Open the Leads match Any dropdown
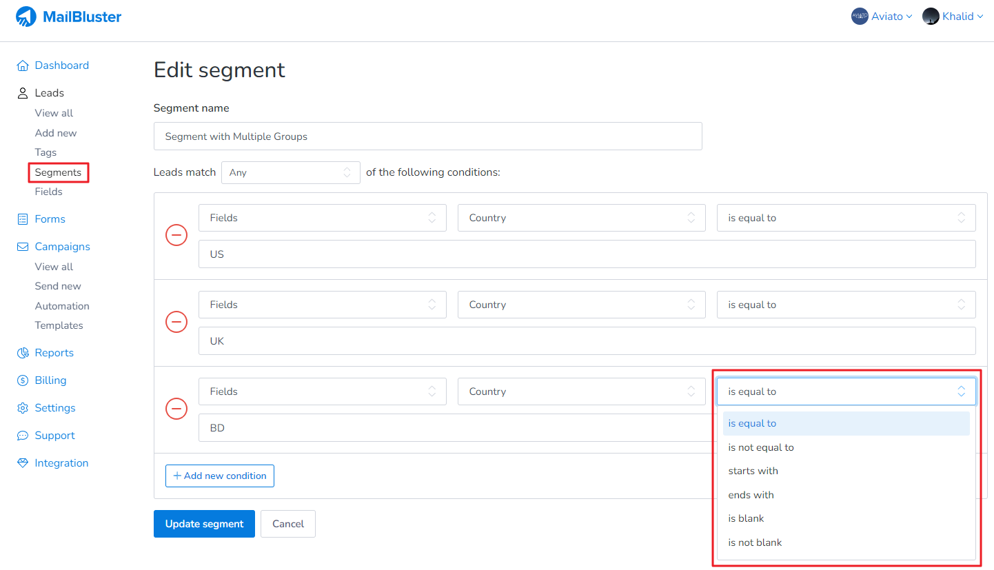 pos(290,172)
